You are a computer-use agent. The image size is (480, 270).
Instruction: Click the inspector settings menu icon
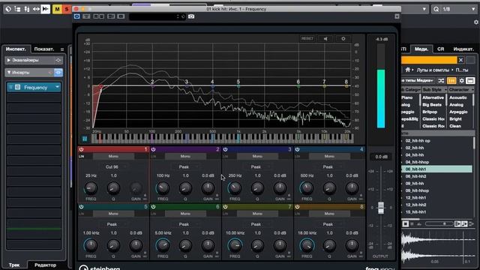click(x=62, y=49)
